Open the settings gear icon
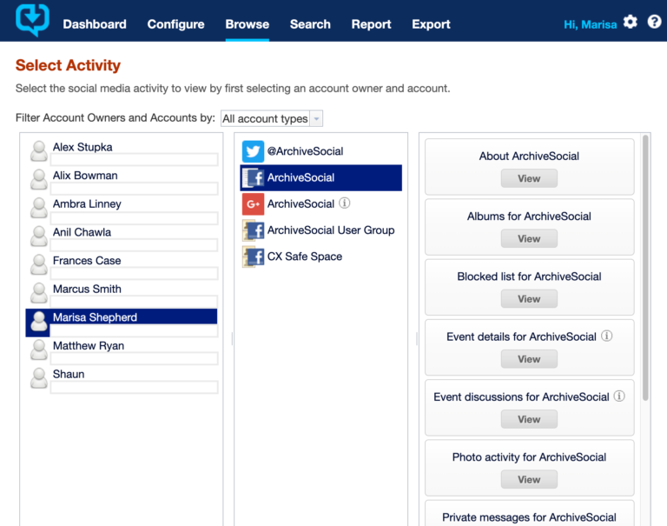Image resolution: width=667 pixels, height=526 pixels. pyautogui.click(x=630, y=22)
